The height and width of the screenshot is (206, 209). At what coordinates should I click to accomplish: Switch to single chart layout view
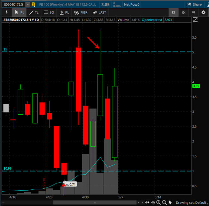174,12
